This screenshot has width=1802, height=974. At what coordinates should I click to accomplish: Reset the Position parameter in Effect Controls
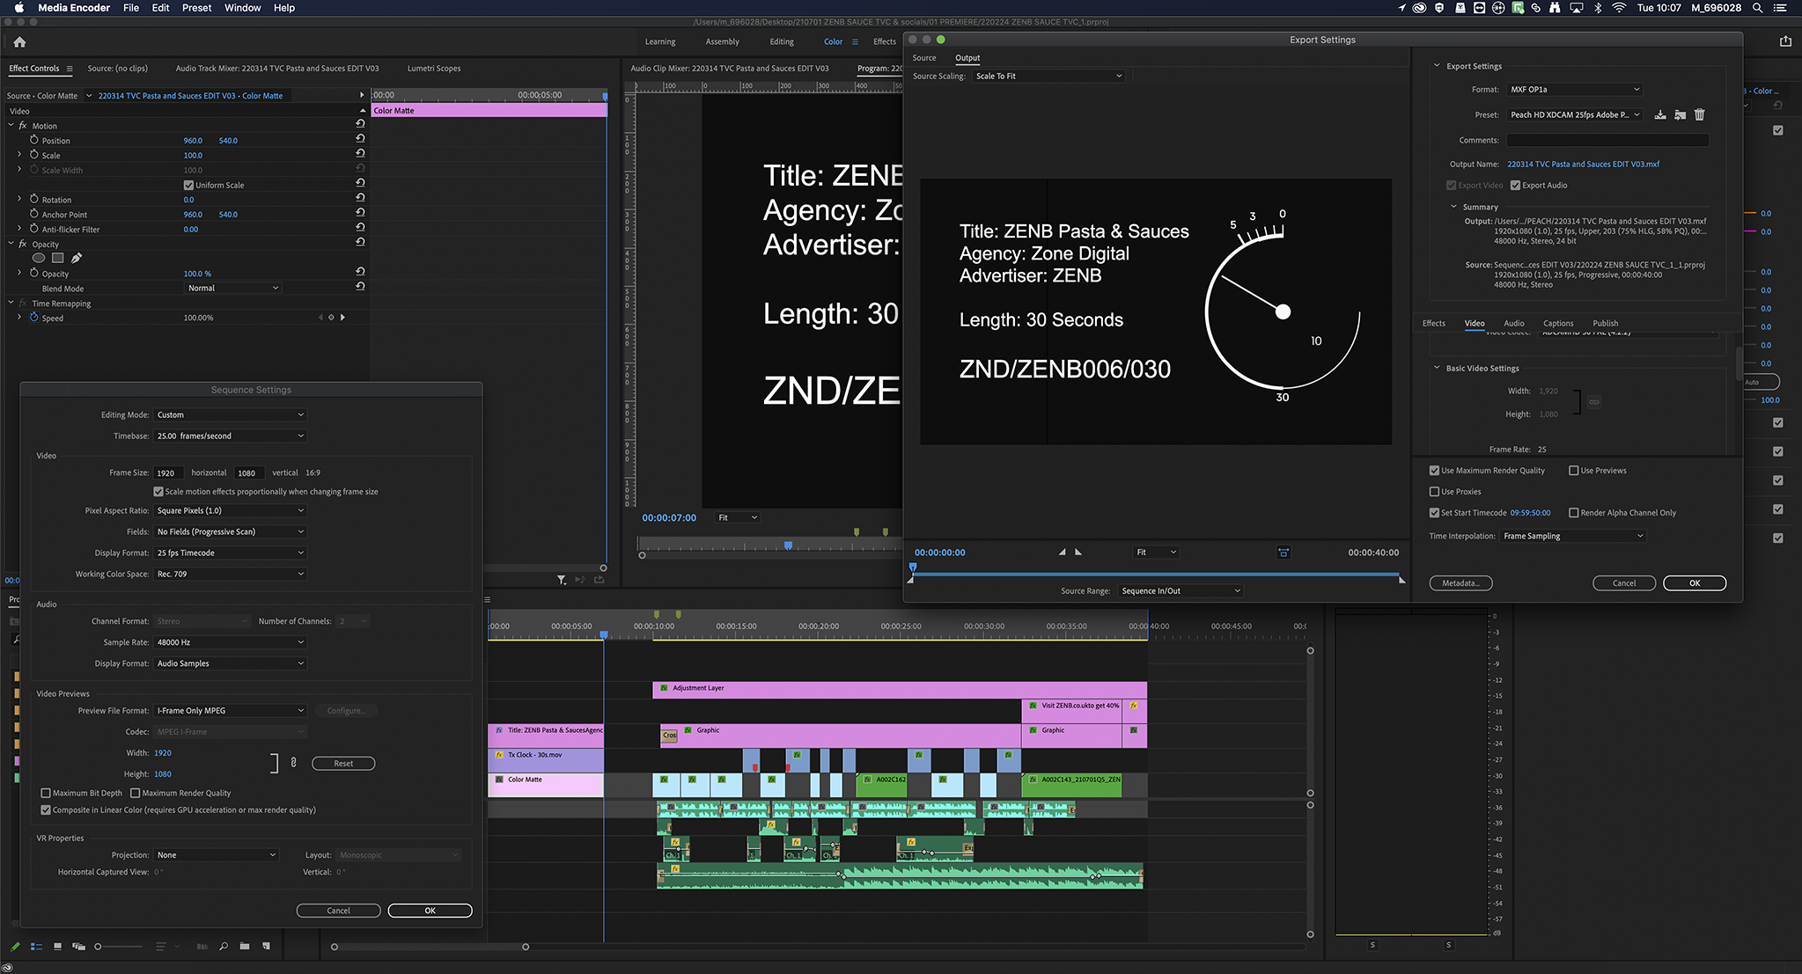coord(360,139)
